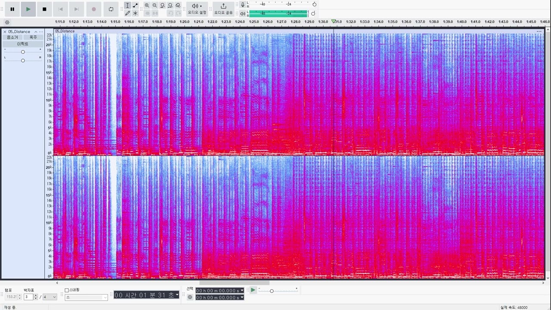Click the Zoom Out magnifier

(x=155, y=6)
